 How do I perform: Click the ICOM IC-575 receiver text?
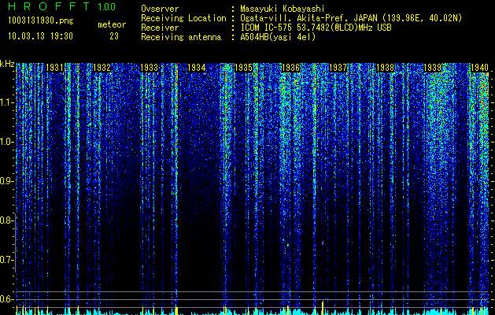316,28
